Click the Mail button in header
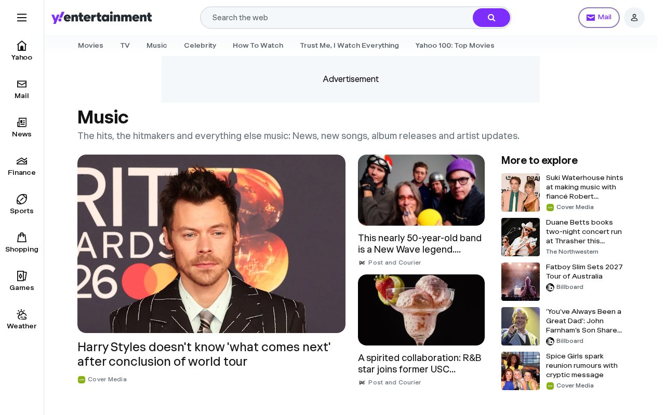665x415 pixels. (x=599, y=18)
